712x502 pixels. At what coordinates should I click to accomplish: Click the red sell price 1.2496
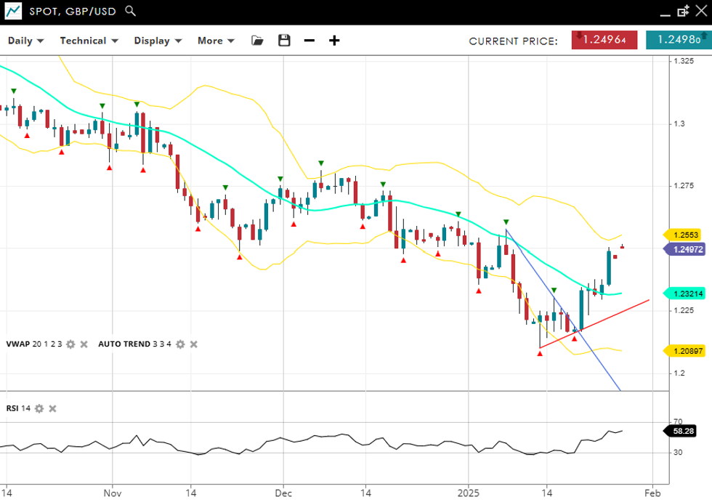point(604,40)
